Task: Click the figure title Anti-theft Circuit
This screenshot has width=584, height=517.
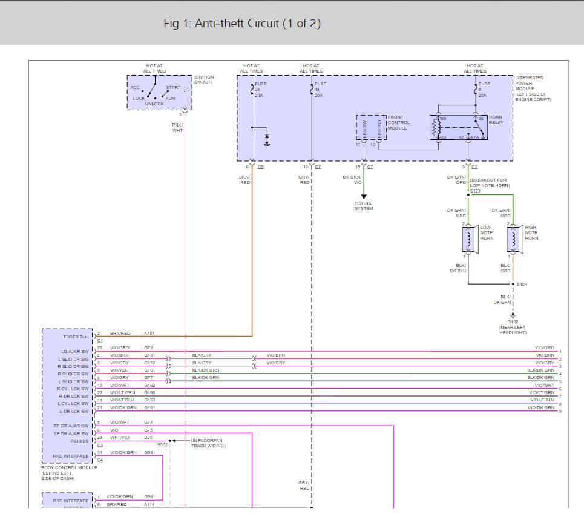Action: tap(241, 24)
